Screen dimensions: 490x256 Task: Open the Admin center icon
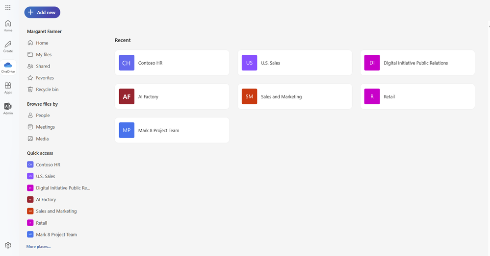pyautogui.click(x=8, y=108)
